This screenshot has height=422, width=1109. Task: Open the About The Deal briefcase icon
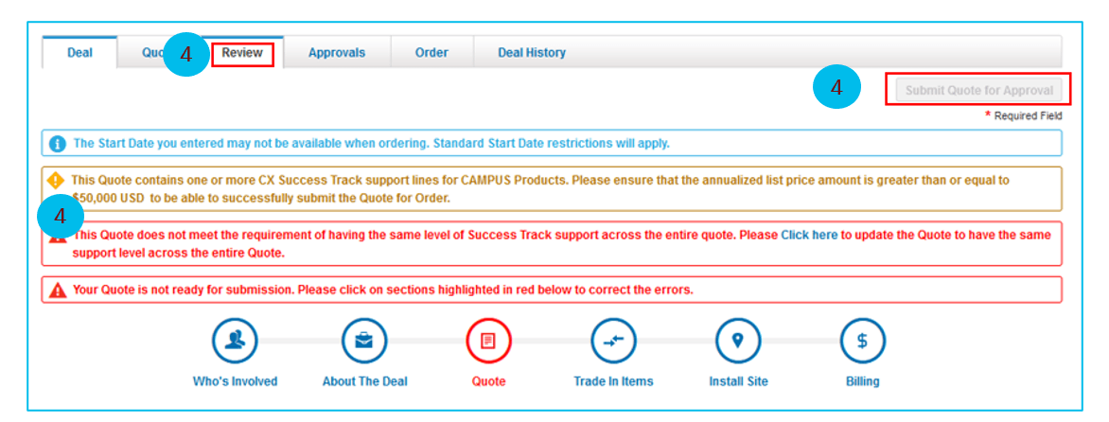click(364, 341)
